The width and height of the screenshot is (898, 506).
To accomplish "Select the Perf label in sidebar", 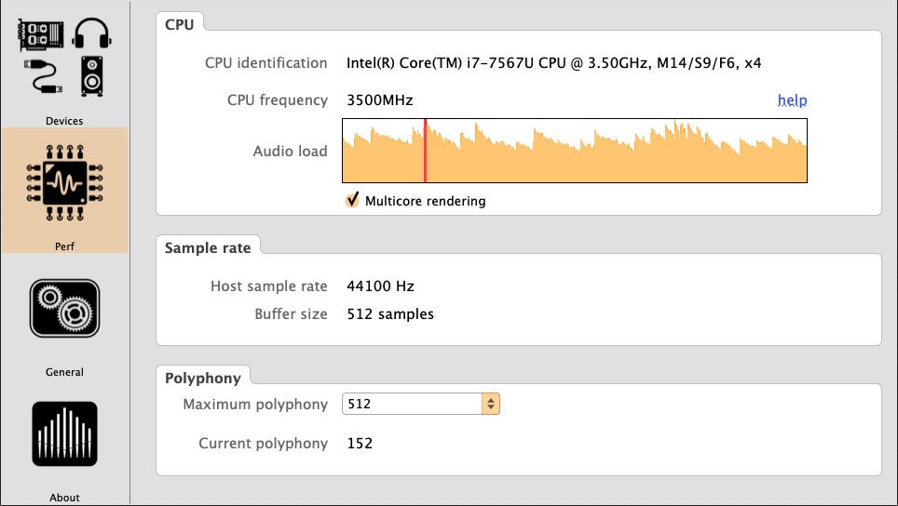I will point(64,246).
